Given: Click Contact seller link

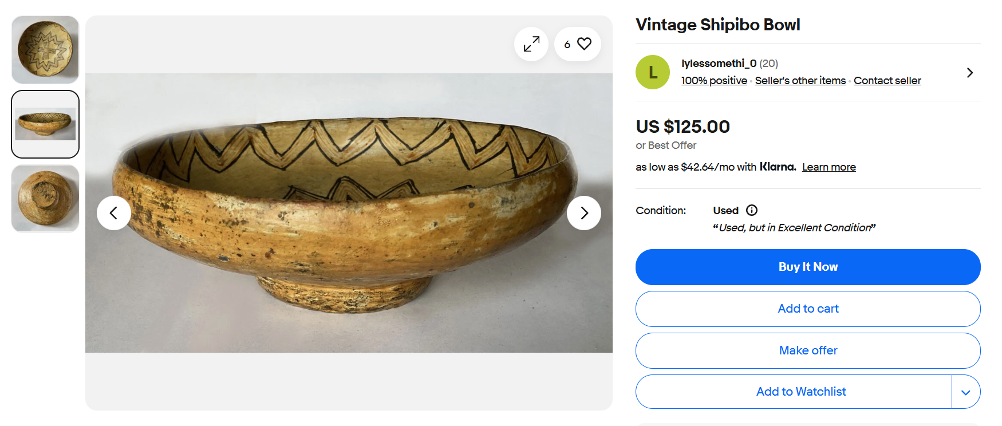Looking at the screenshot, I should click(x=887, y=81).
